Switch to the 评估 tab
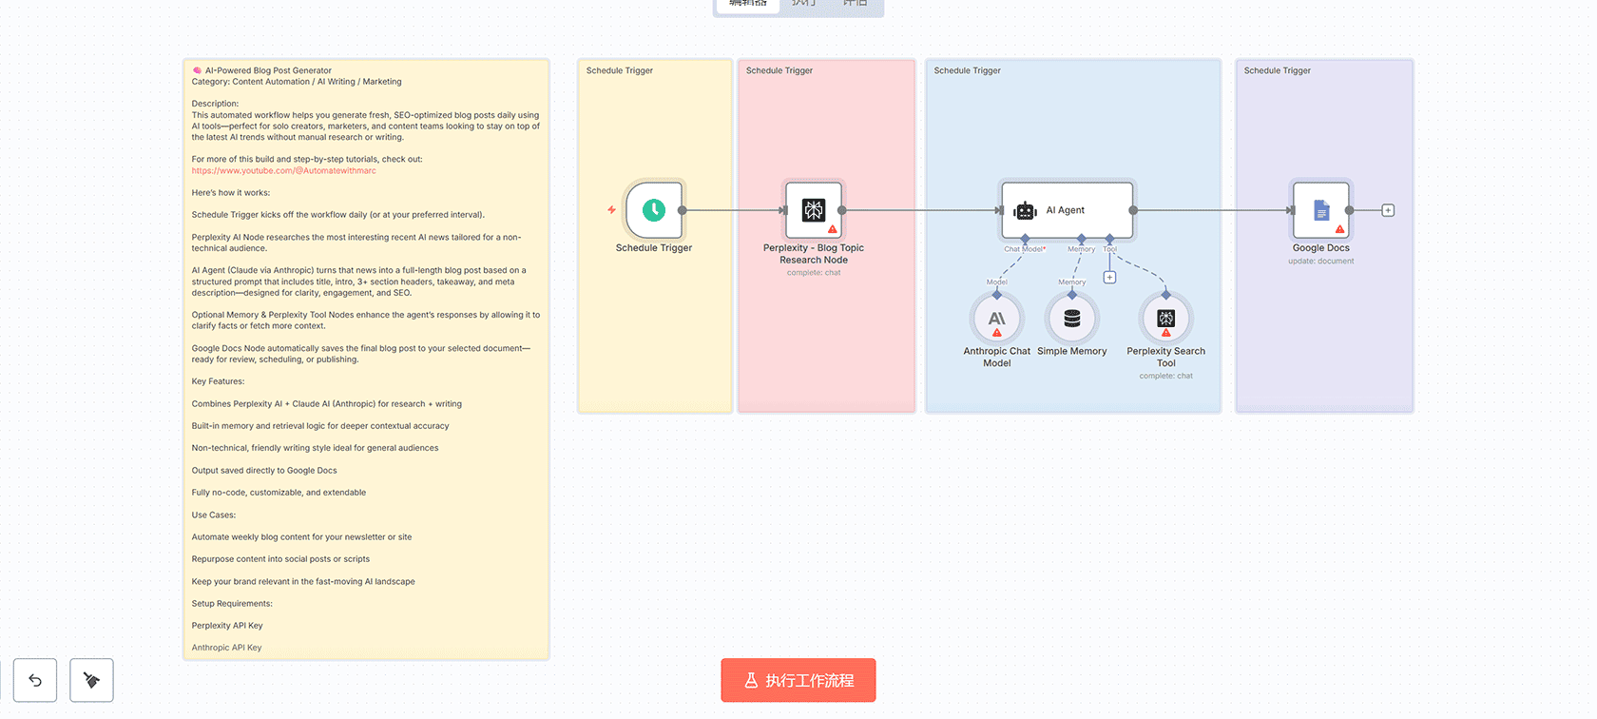1597x719 pixels. click(x=855, y=4)
